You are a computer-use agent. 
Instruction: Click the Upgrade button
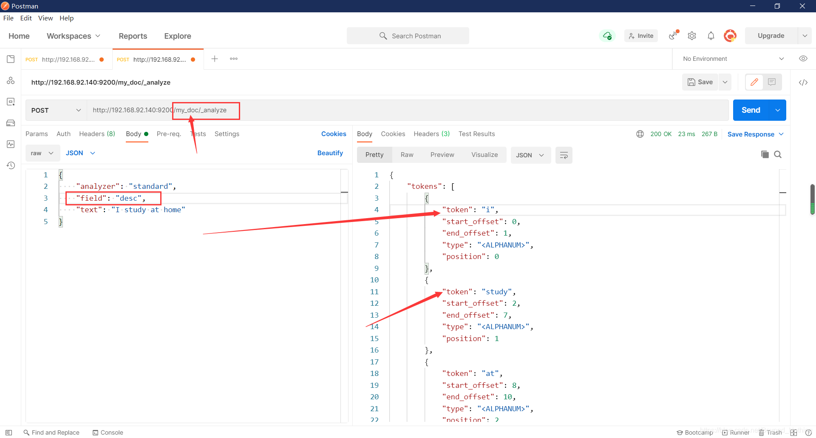pos(771,36)
